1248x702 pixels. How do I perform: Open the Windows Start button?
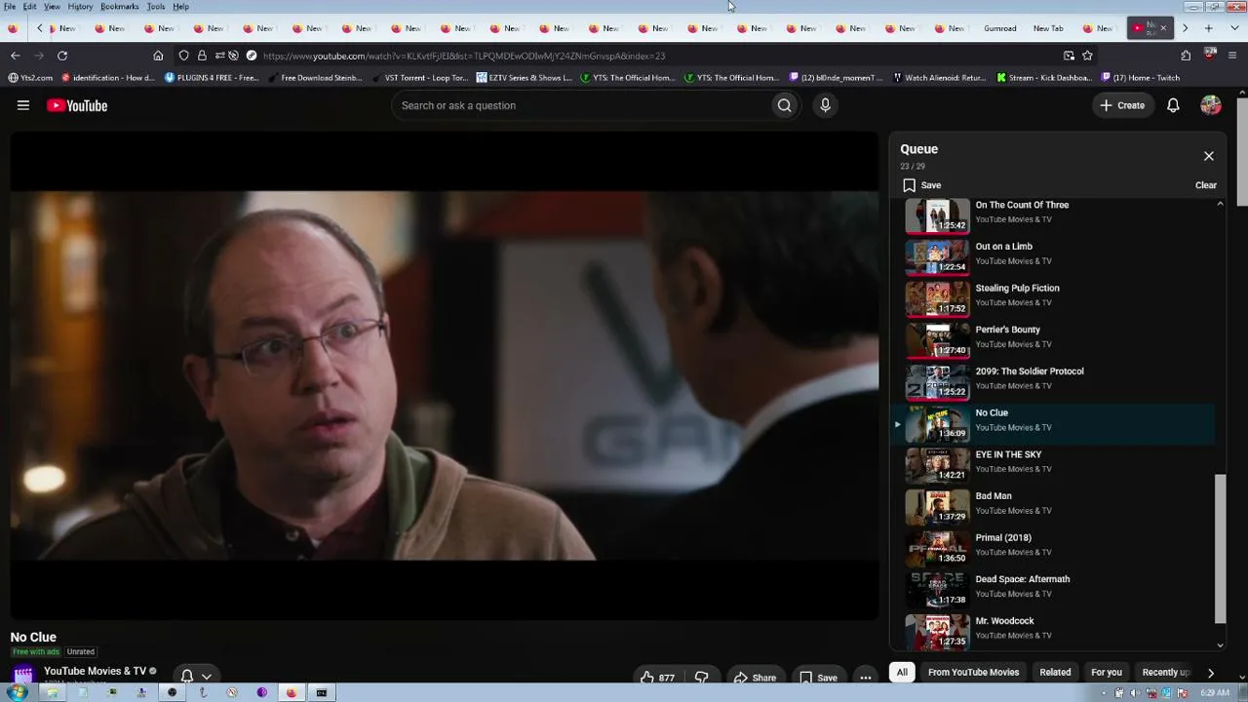point(17,692)
